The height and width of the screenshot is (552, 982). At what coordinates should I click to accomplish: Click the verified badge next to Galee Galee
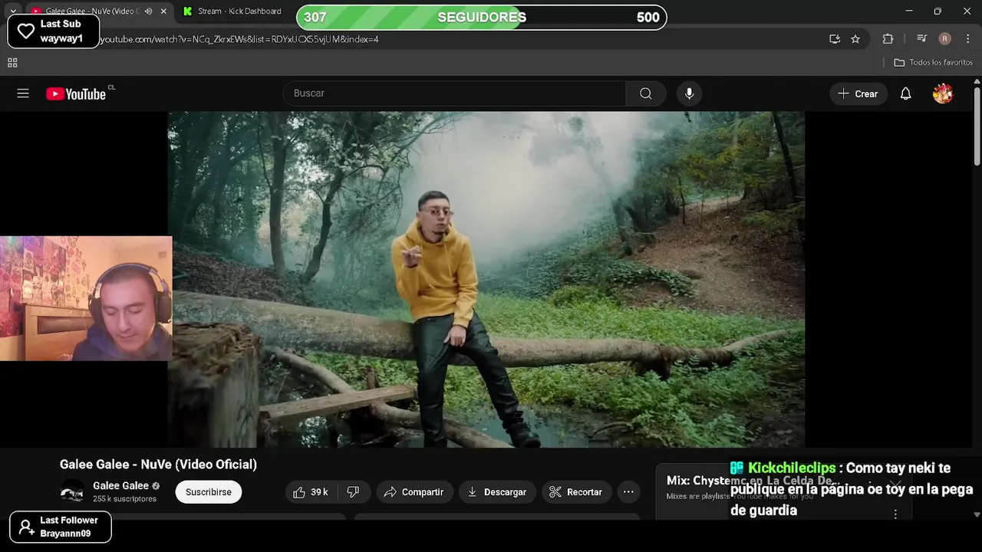[x=156, y=486]
